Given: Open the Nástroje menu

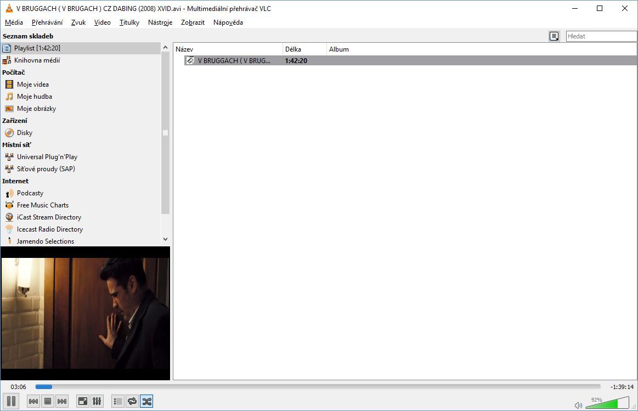Looking at the screenshot, I should pos(160,22).
